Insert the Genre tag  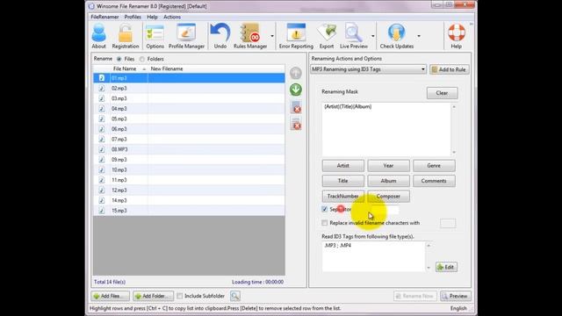(x=434, y=166)
